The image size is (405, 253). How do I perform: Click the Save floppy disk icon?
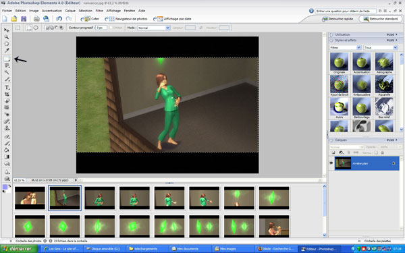tap(24, 19)
